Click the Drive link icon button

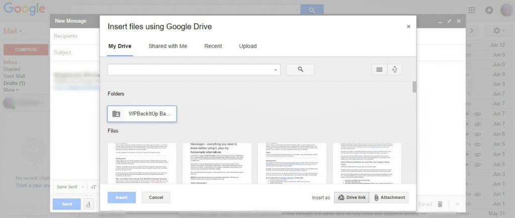tap(352, 197)
